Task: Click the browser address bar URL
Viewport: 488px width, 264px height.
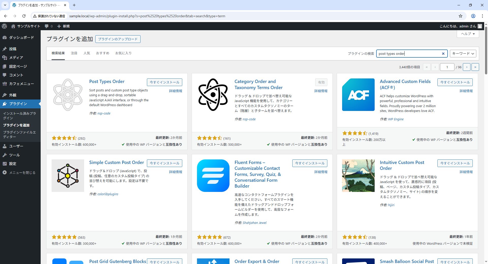Action: [147, 16]
